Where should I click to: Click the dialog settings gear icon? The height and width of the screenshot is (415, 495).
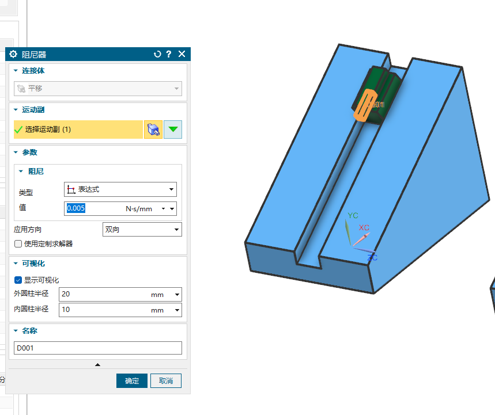click(13, 54)
